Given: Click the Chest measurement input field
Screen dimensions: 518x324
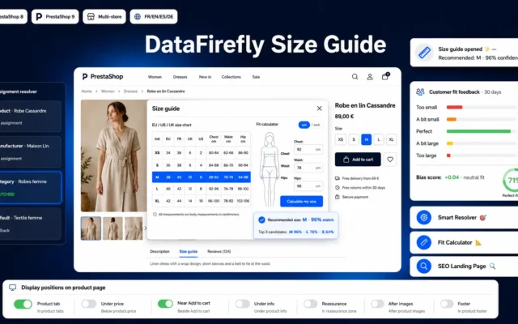Looking at the screenshot, I should [308, 149].
